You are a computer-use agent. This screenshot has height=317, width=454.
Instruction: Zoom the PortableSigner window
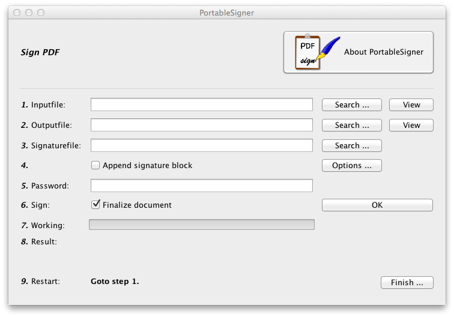pyautogui.click(x=41, y=13)
